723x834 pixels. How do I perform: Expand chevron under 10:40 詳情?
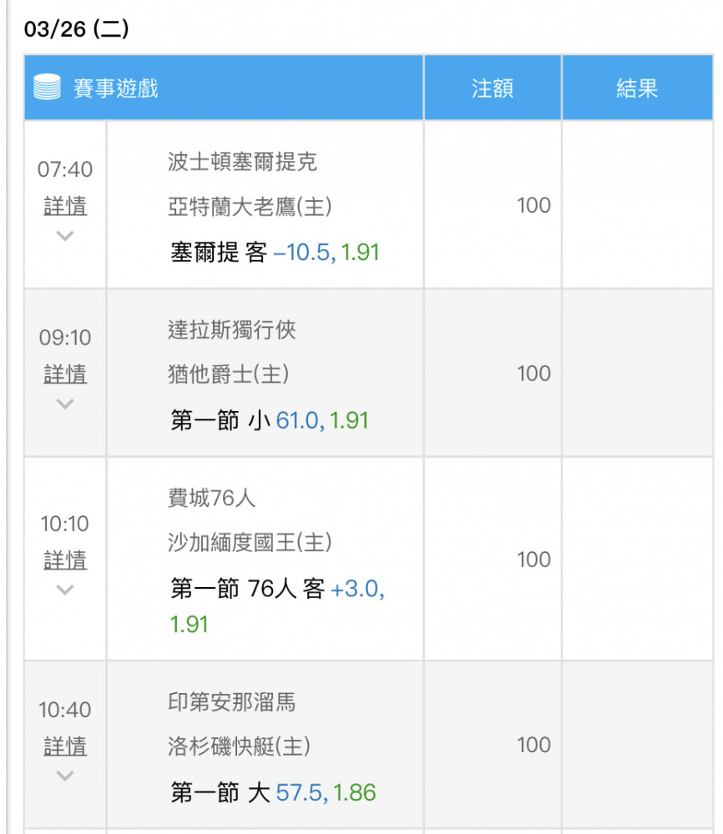[65, 776]
